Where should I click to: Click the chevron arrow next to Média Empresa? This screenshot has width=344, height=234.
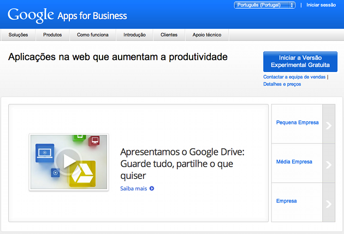(329, 165)
